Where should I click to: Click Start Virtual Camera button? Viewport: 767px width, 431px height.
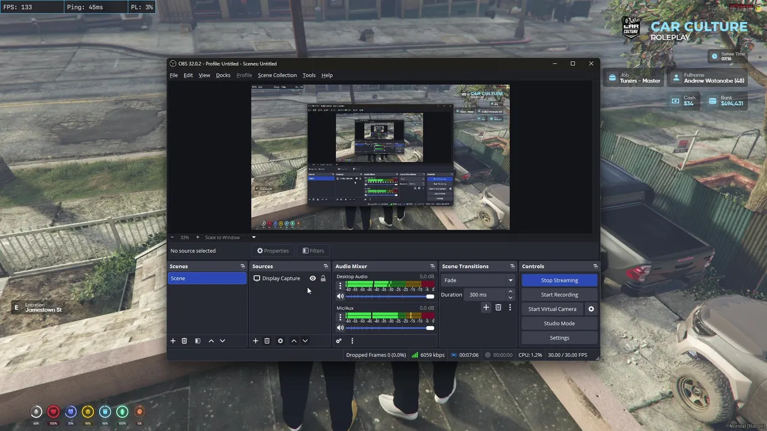[x=552, y=309]
